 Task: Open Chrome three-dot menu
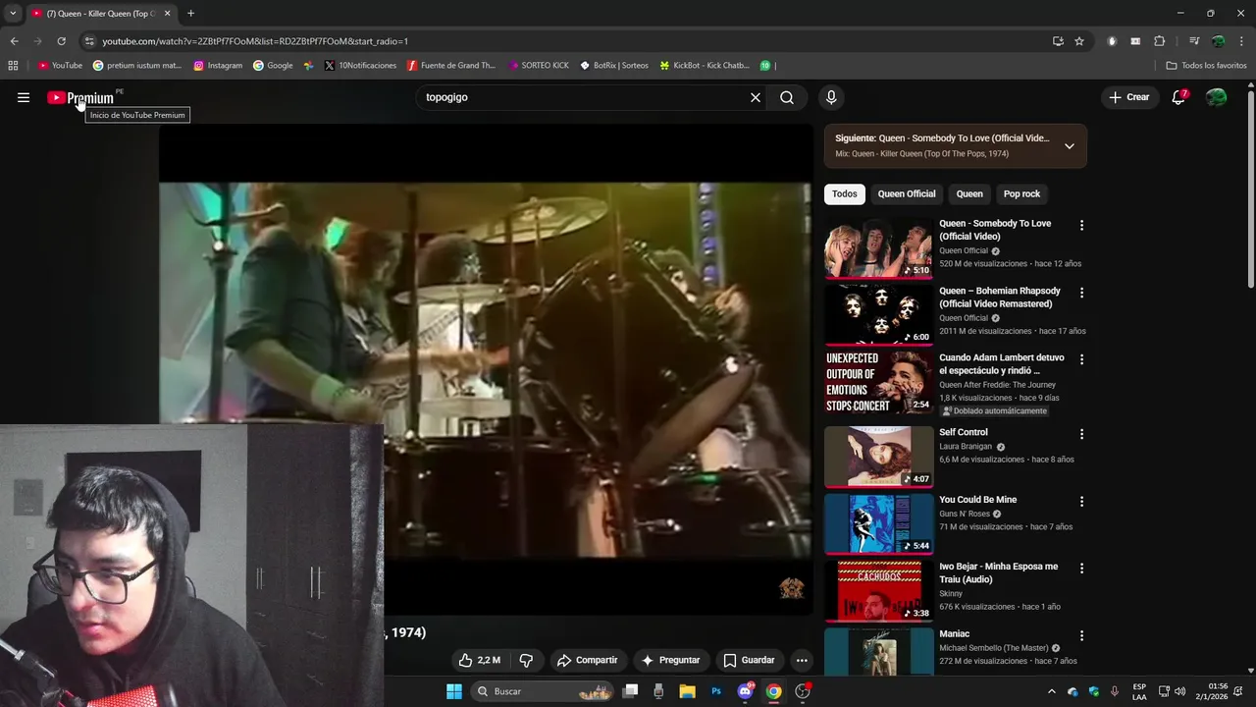1241,41
